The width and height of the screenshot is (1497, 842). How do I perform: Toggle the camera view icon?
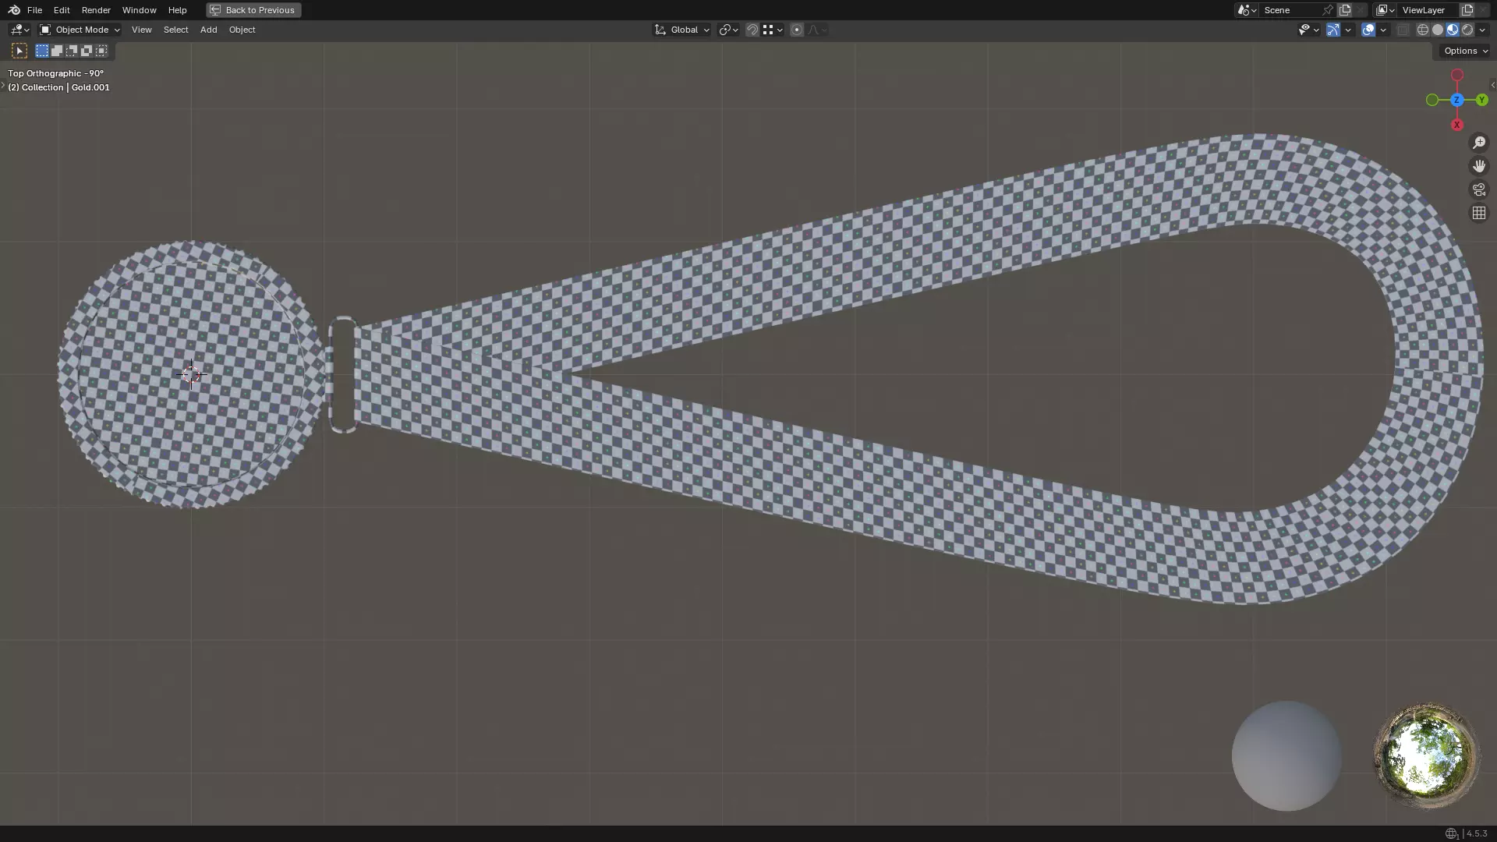click(1478, 189)
